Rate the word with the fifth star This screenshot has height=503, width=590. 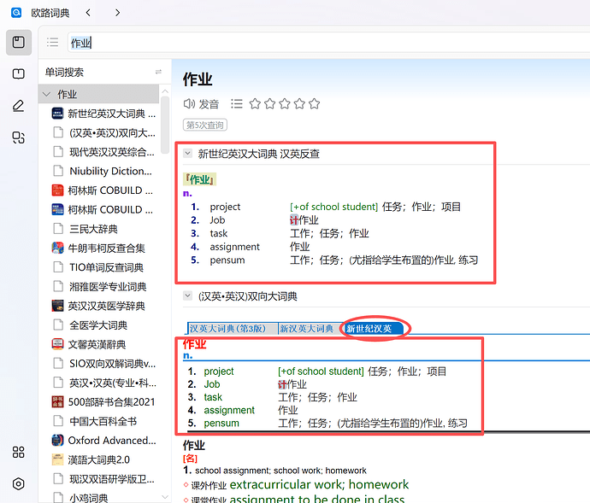point(314,104)
